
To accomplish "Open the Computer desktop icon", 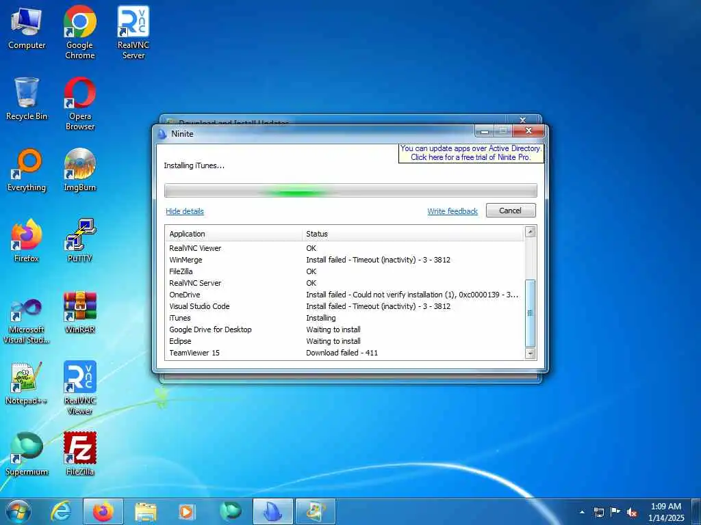I will click(x=27, y=27).
